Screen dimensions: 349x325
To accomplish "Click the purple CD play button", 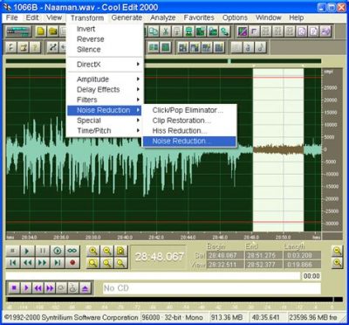I will pyautogui.click(x=26, y=288).
